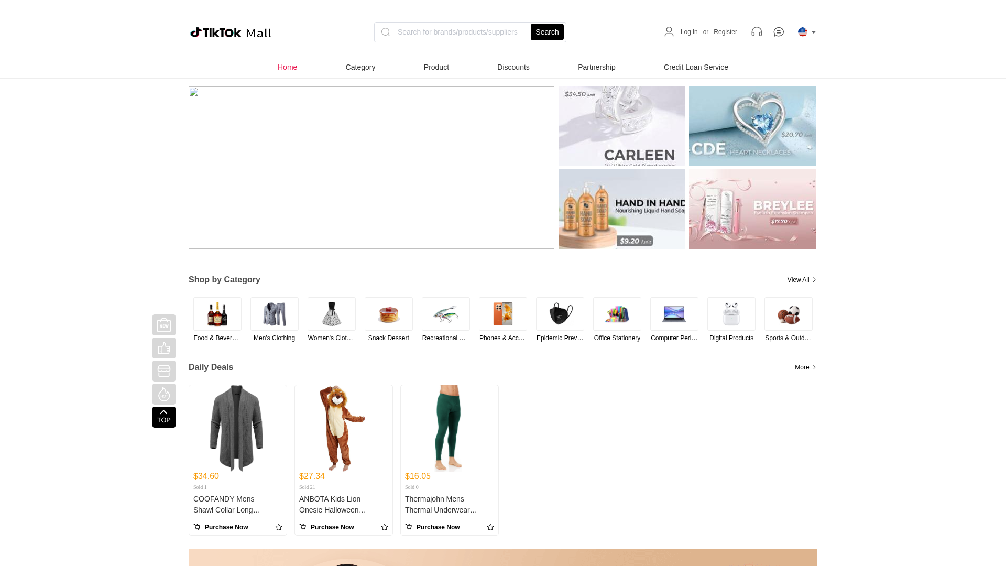Open the store sidebar icon
The width and height of the screenshot is (1006, 566).
164,371
